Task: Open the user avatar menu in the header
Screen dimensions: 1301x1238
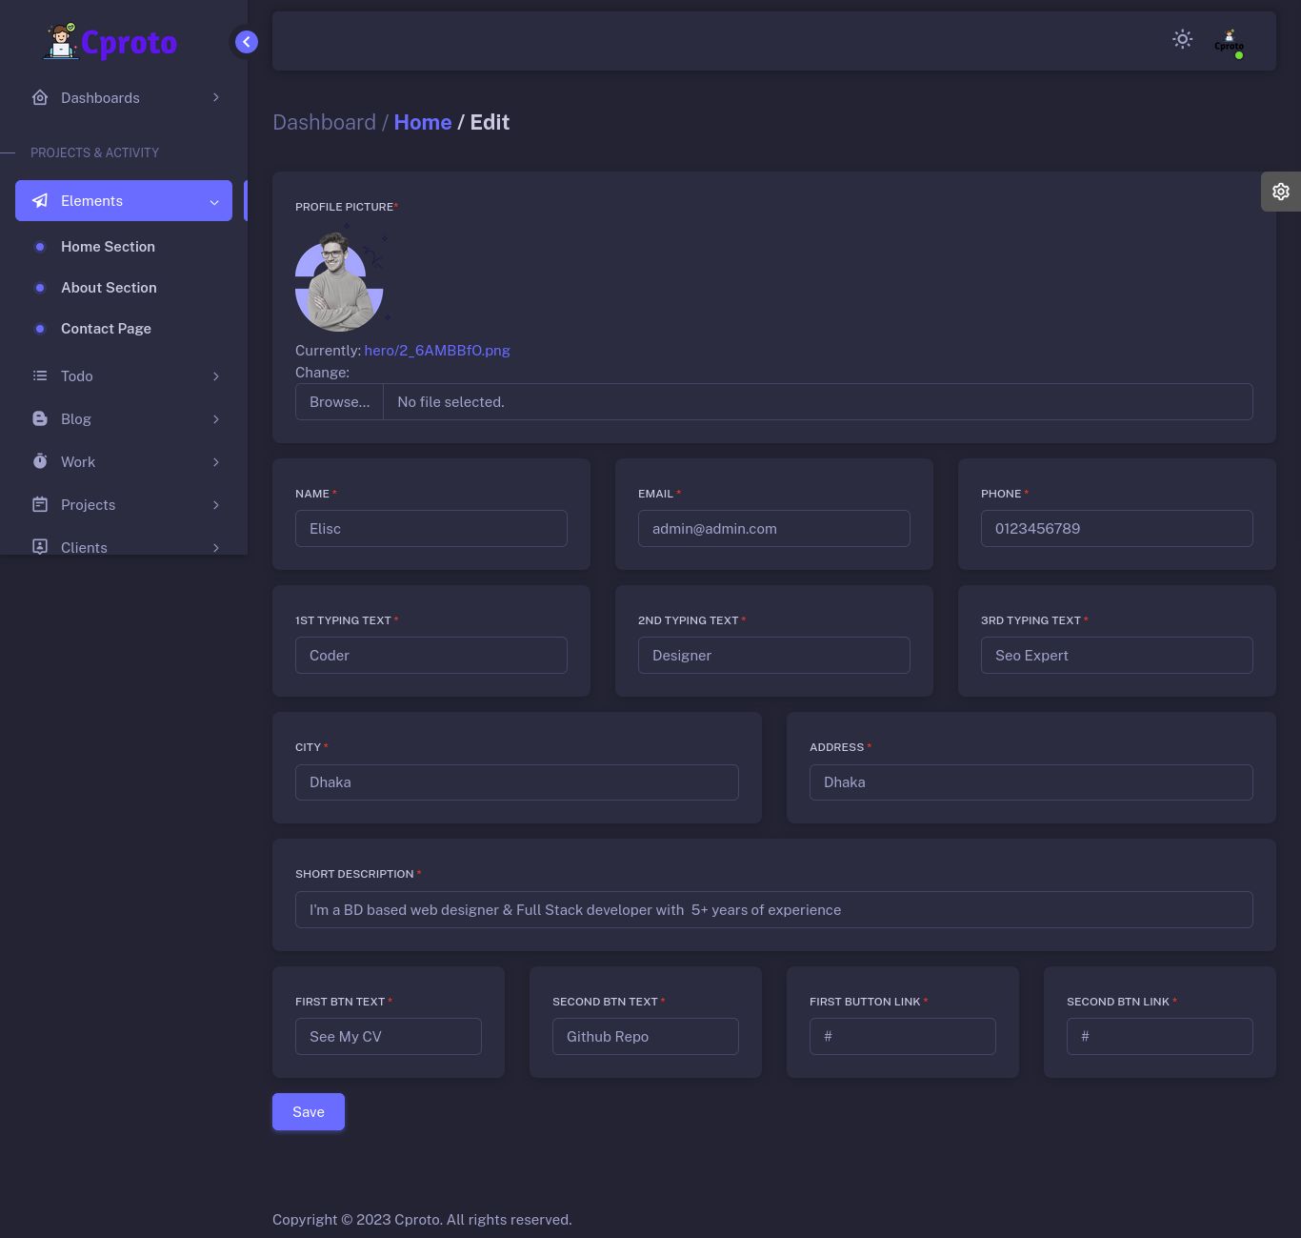Action: [1229, 41]
